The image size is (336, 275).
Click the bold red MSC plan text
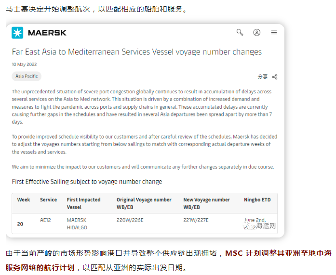coord(168,261)
